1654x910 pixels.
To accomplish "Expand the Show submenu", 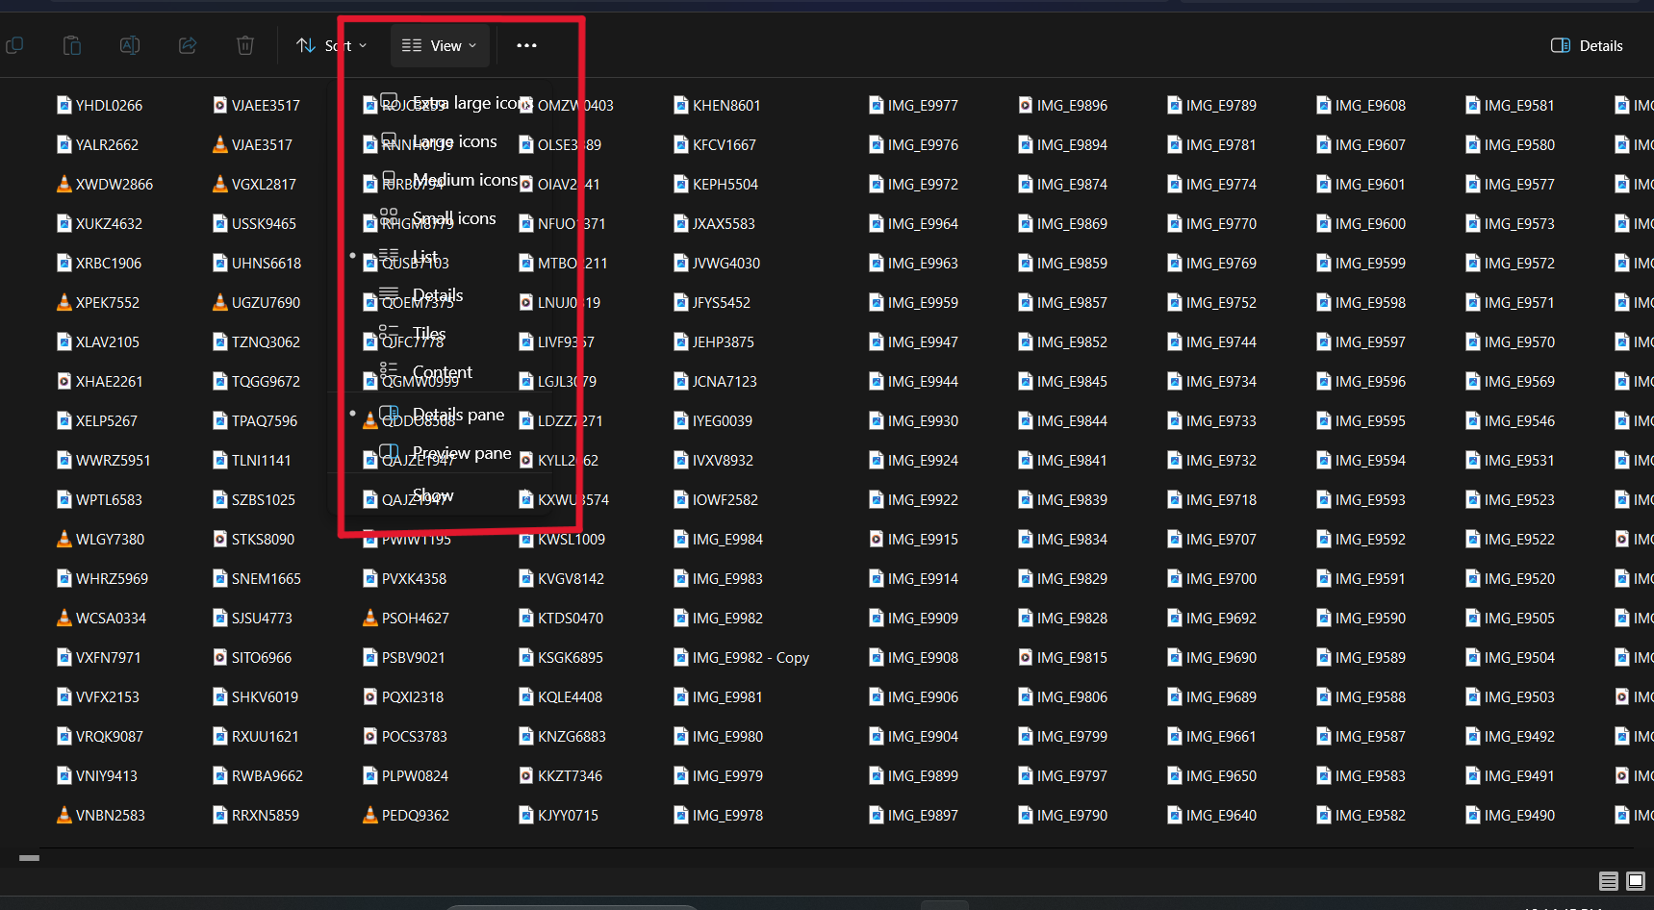I will (x=432, y=495).
